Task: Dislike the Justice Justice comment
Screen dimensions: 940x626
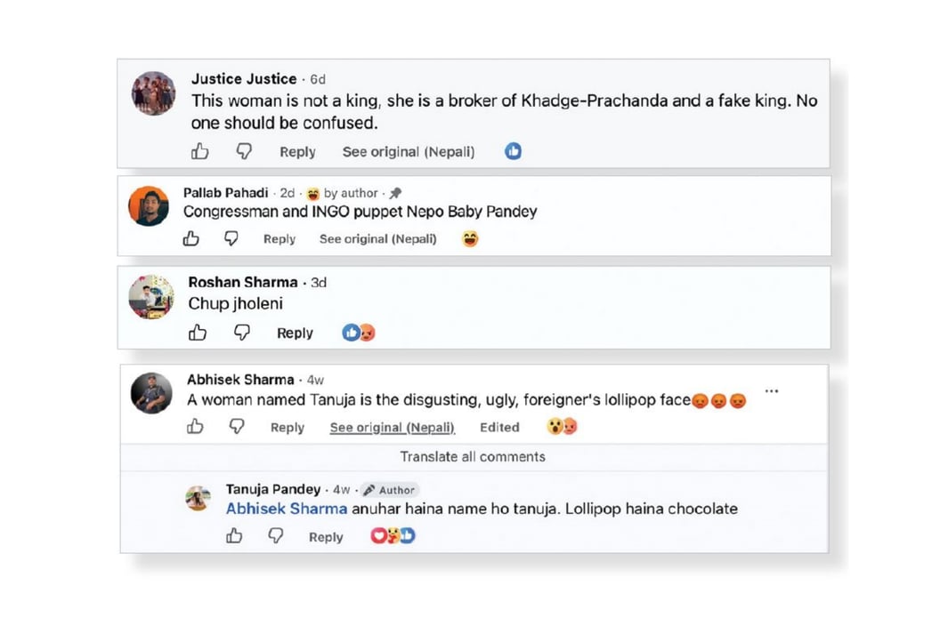Action: point(244,151)
